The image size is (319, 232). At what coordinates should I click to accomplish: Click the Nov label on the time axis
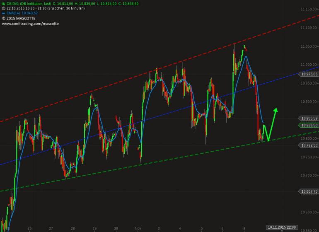click(138, 228)
